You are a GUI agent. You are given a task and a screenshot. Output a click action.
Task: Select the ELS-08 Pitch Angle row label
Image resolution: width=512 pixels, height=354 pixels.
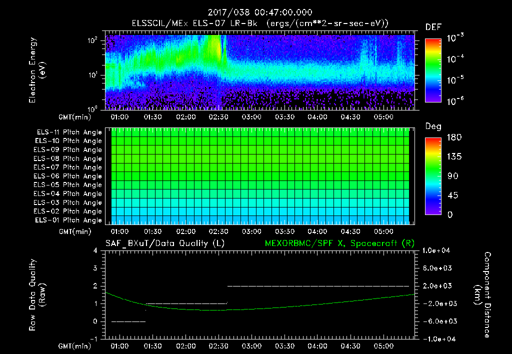pos(68,158)
